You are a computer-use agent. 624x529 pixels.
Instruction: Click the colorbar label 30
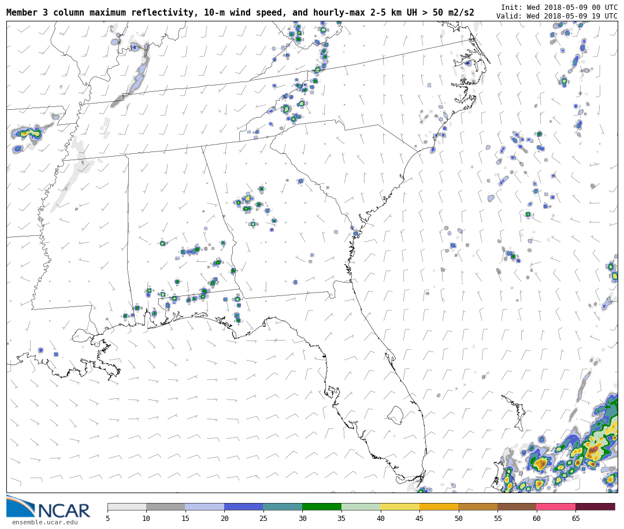click(302, 518)
